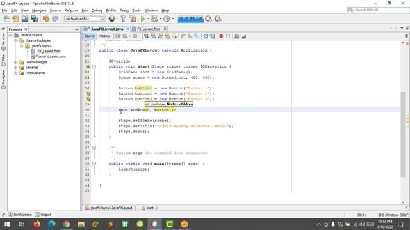Click the blue memory usage bar

191,19
